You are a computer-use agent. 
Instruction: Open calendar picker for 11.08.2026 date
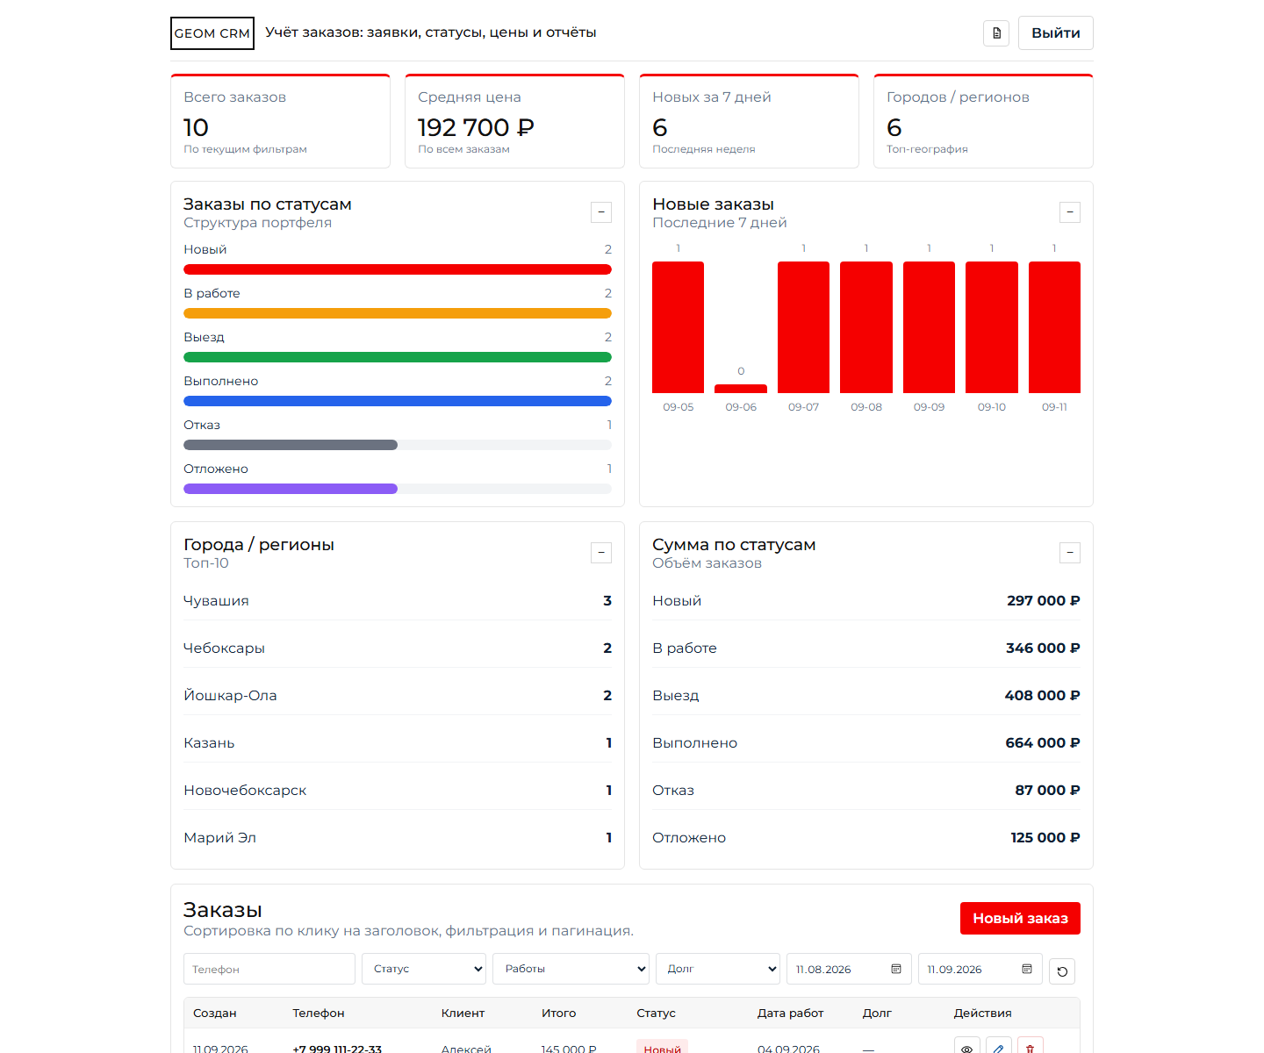click(896, 969)
